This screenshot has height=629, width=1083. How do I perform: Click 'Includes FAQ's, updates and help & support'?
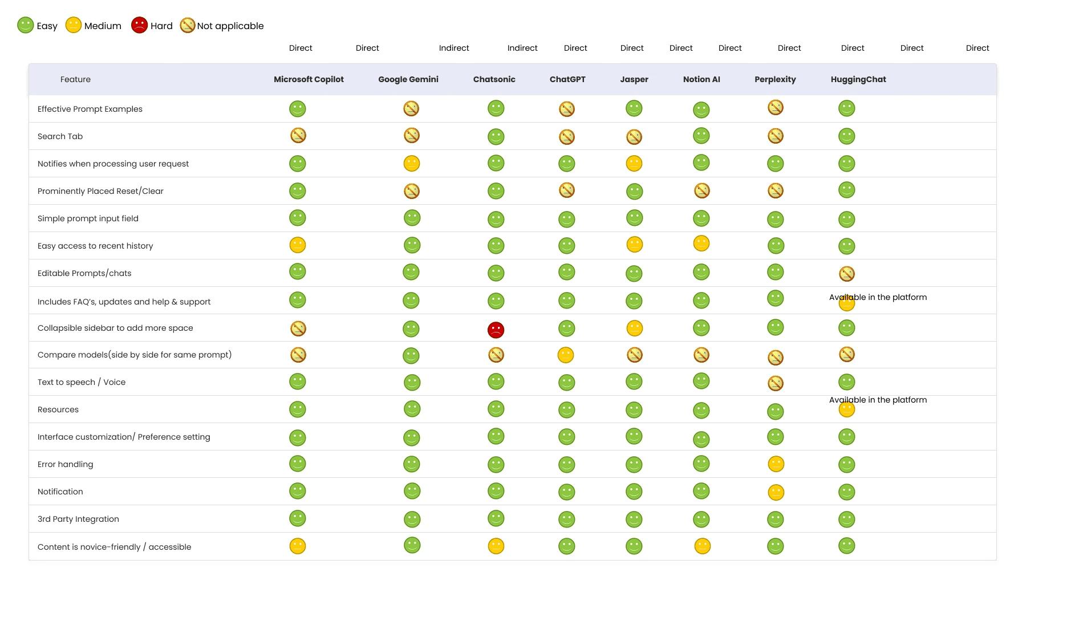[124, 302]
